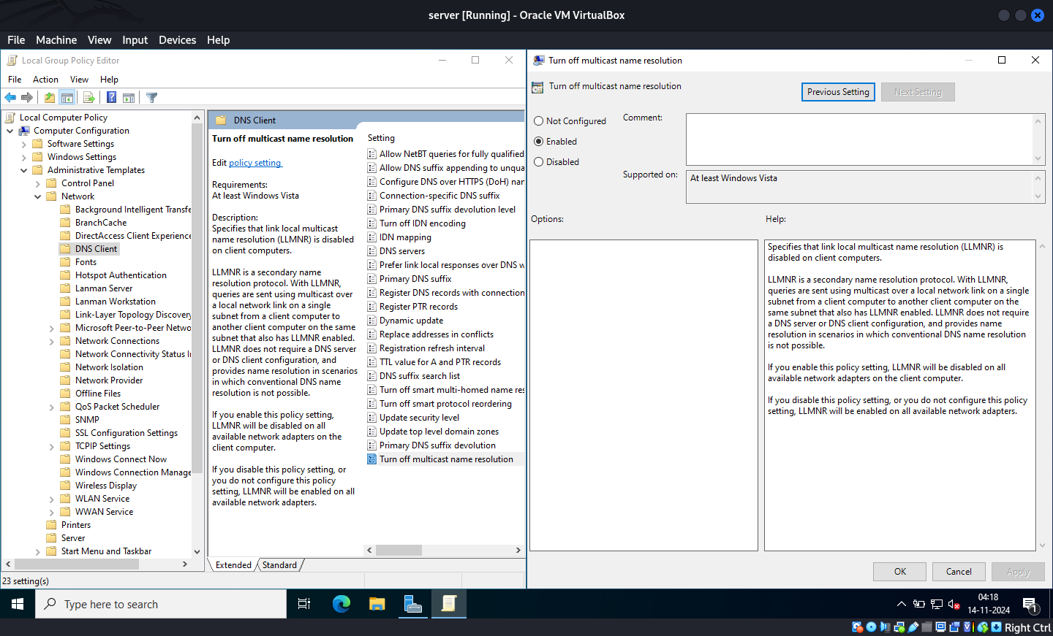Viewport: 1053px width, 636px height.
Task: Open Help via the blue question-mark icon
Action: tap(111, 98)
